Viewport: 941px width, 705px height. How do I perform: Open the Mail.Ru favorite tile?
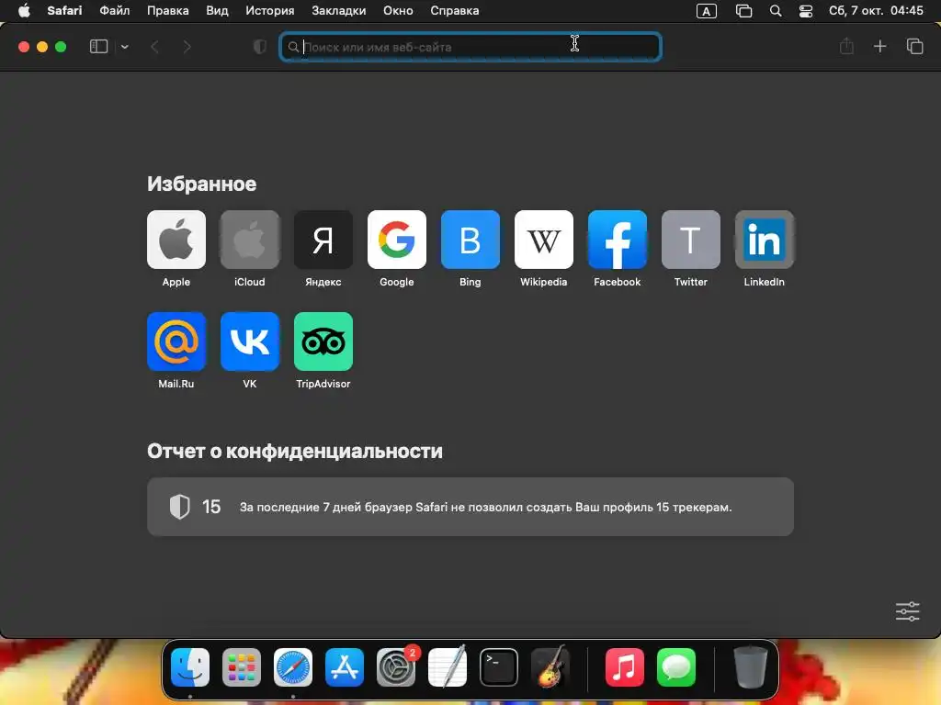176,341
